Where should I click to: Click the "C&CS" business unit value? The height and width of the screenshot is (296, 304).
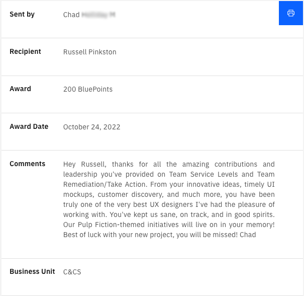coord(72,272)
